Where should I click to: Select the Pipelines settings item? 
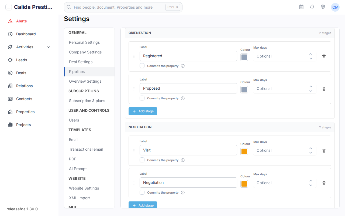click(x=89, y=72)
